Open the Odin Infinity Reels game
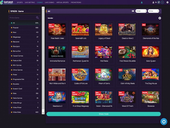Screen dimensions: 170x128 click(127, 77)
